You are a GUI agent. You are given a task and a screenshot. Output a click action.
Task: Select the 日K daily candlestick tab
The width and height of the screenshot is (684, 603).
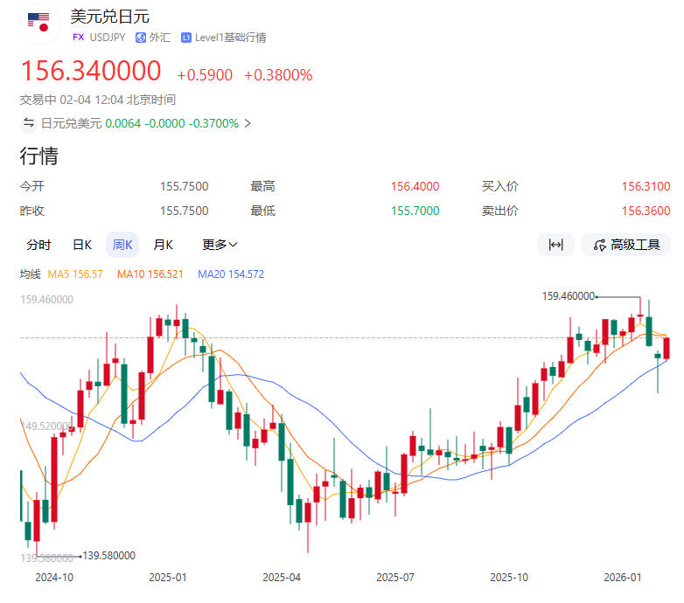82,245
